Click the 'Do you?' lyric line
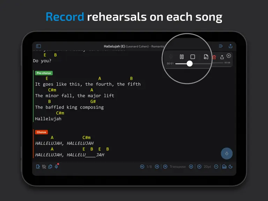Viewport: 268px width, 201px height. tap(42, 61)
